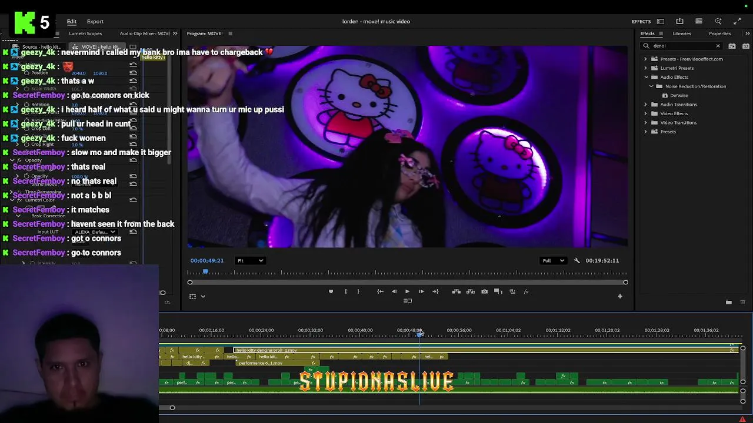Click the effects search field with 'denoi'
753x423 pixels.
pyautogui.click(x=682, y=46)
